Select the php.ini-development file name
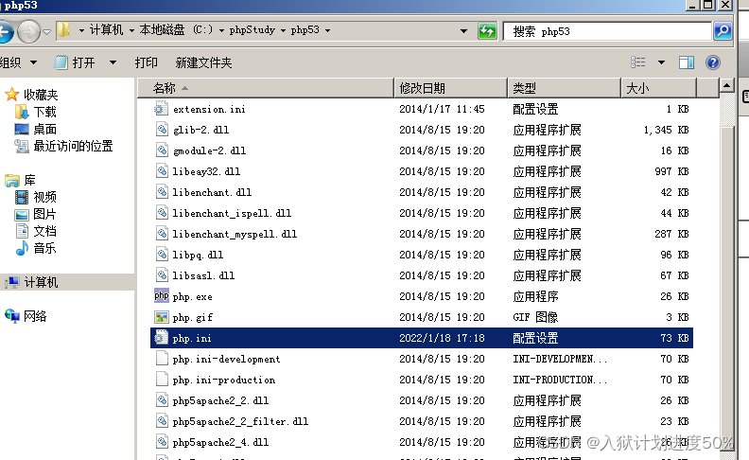Image resolution: width=749 pixels, height=460 pixels. (226, 359)
